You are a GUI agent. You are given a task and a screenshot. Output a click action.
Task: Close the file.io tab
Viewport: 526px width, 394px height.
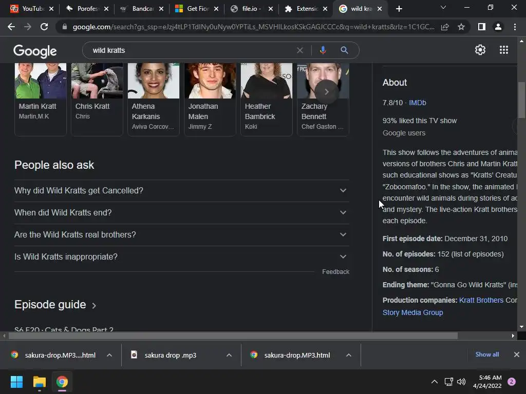pos(271,9)
